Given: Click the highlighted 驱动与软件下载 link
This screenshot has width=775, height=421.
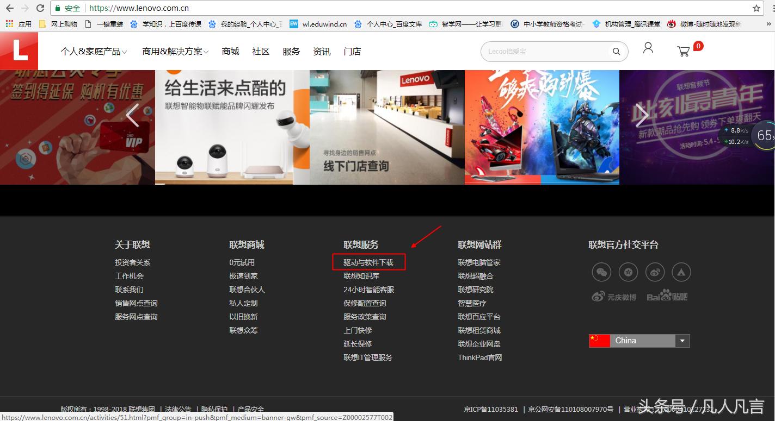Looking at the screenshot, I should click(368, 262).
